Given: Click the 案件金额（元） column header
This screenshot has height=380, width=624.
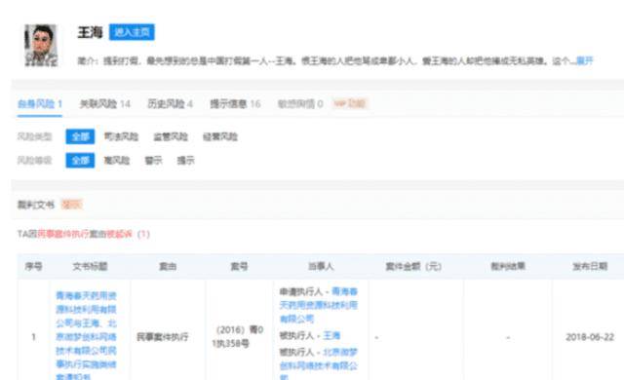Looking at the screenshot, I should [x=413, y=266].
